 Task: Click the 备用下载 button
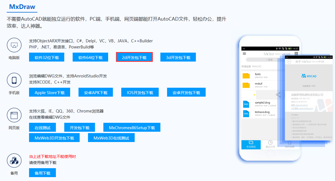[x=42, y=172]
